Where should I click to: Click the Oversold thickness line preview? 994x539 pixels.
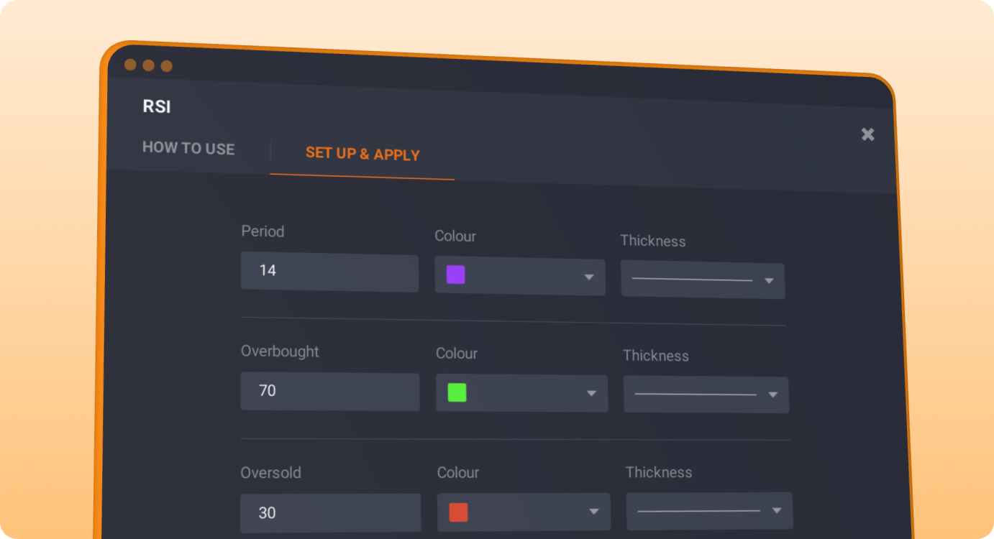698,511
